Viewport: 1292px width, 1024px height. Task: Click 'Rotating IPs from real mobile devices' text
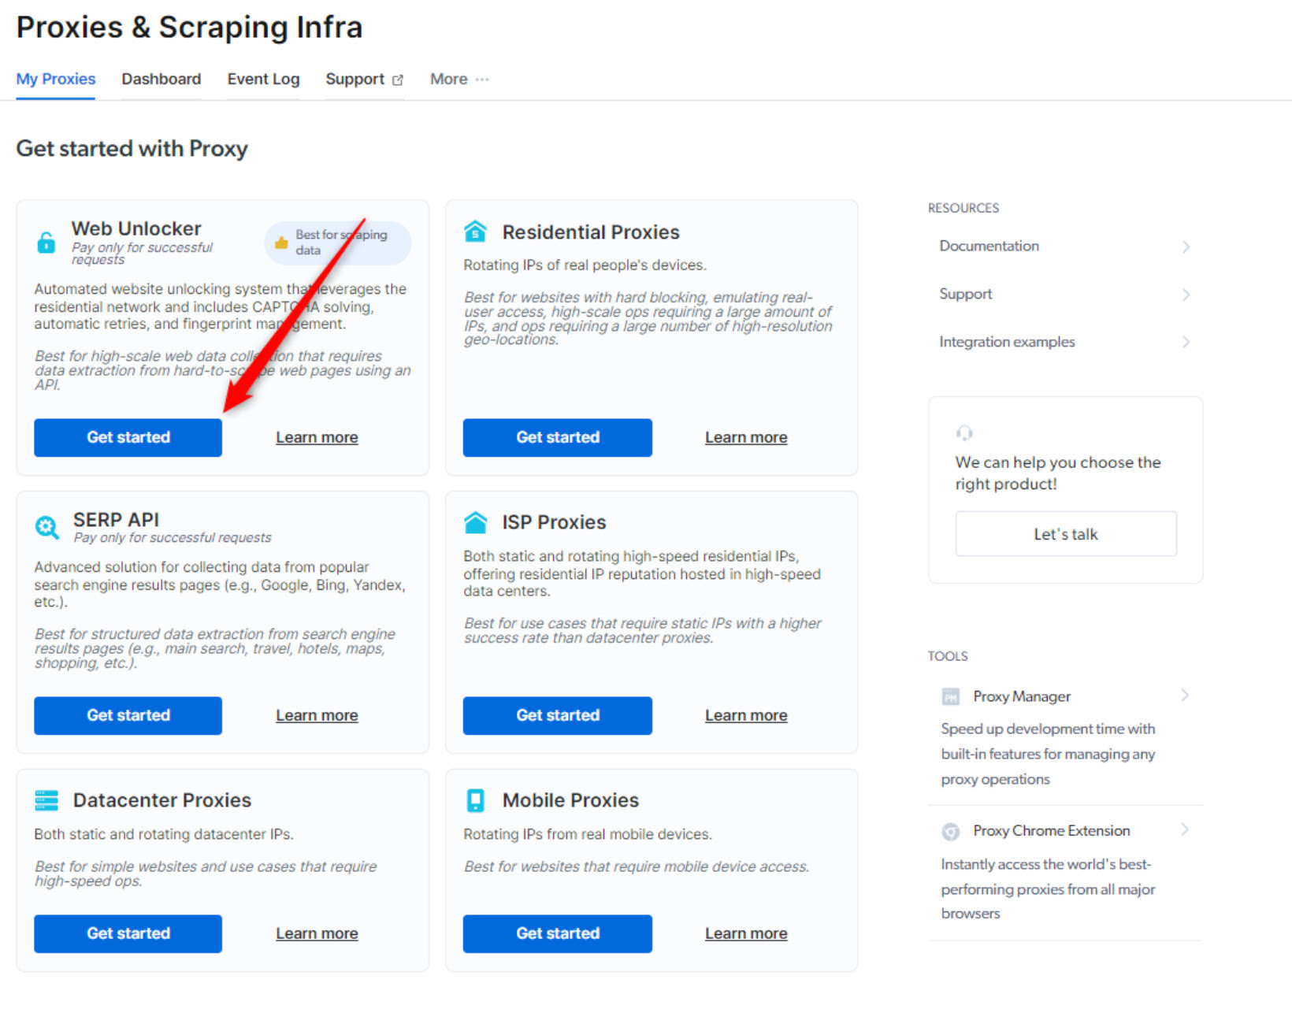[x=588, y=834]
